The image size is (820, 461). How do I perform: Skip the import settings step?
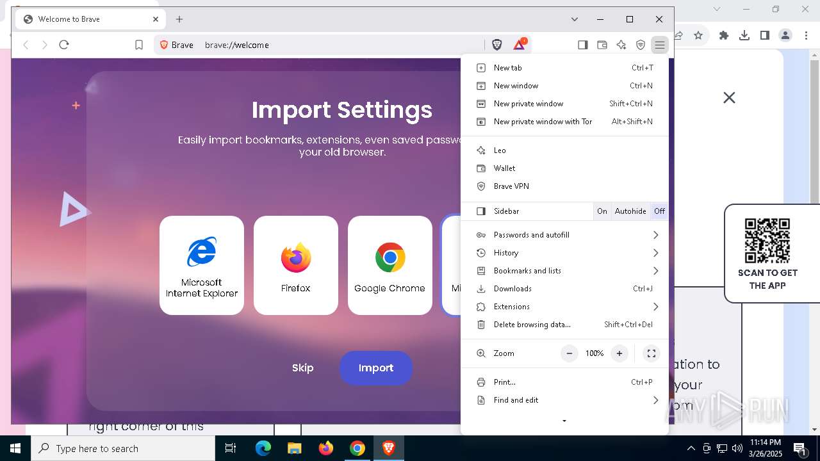point(302,368)
